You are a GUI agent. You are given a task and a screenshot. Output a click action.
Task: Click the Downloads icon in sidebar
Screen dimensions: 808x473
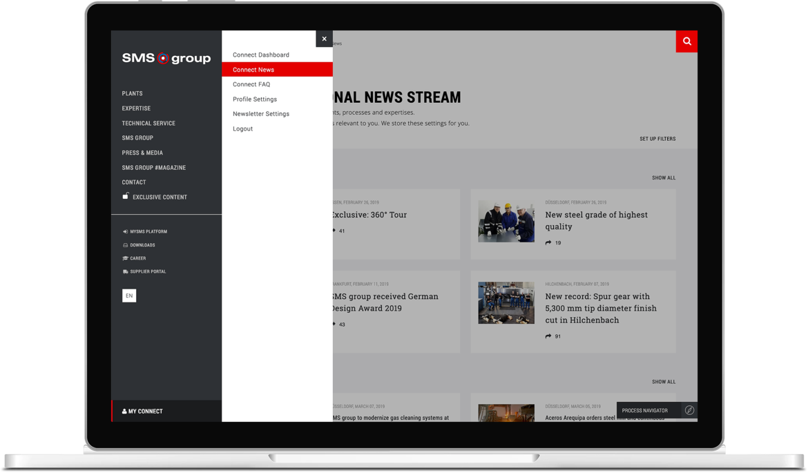click(x=125, y=245)
